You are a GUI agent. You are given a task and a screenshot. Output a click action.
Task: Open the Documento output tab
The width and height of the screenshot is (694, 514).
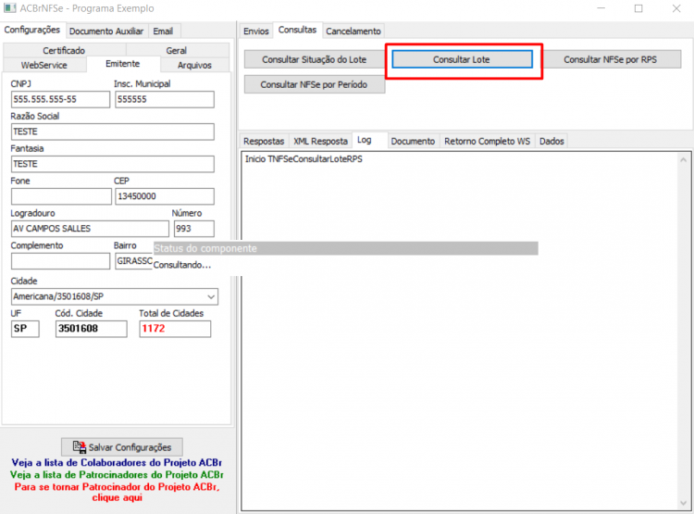413,141
